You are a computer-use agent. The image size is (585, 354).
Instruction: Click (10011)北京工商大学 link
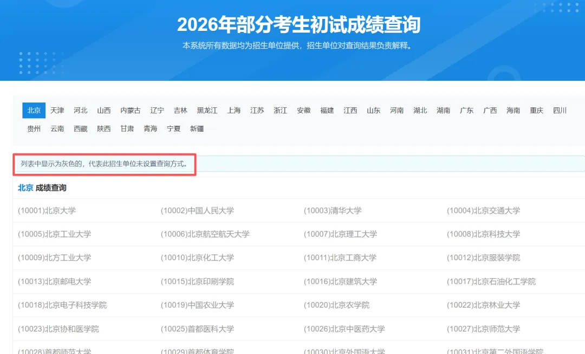pos(340,258)
